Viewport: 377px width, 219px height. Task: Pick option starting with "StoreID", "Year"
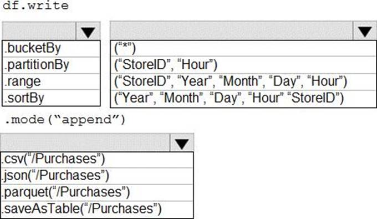tap(243, 82)
